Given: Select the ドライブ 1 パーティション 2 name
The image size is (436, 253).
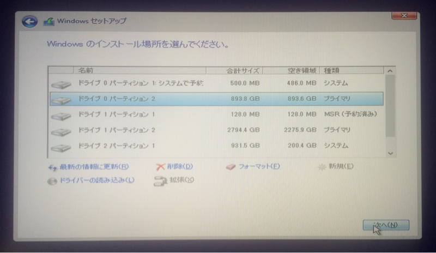Looking at the screenshot, I should point(117,130).
